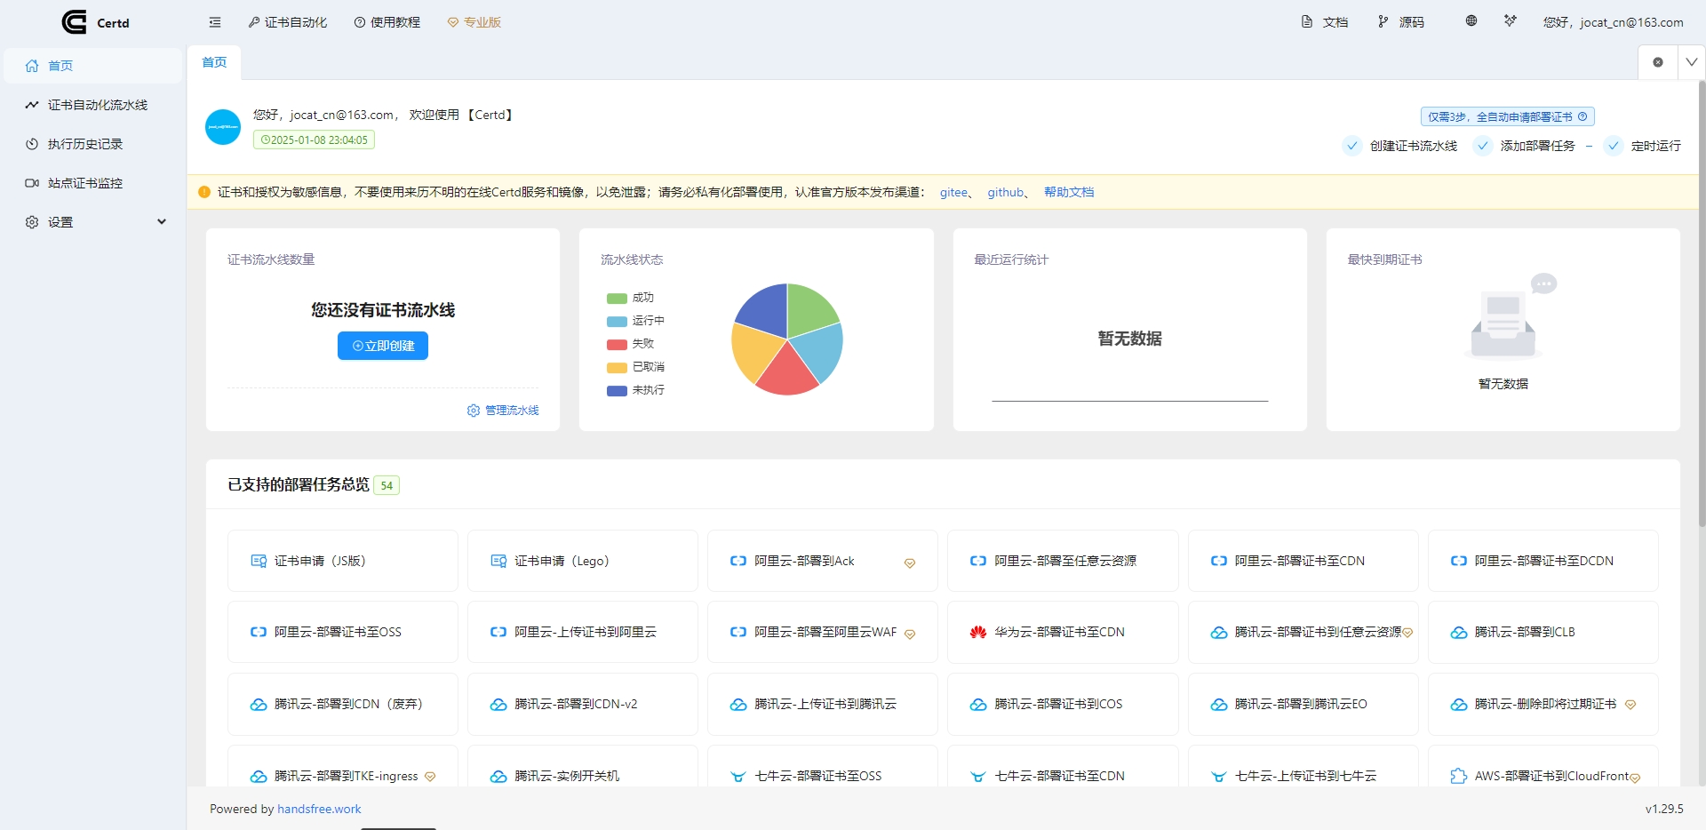Image resolution: width=1706 pixels, height=830 pixels.
Task: Click the Certd logo in the top left
Action: (95, 22)
